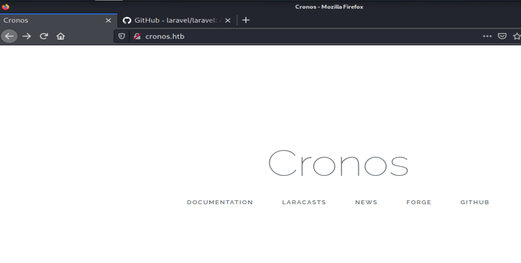
Task: Visit the NEWS link
Action: pyautogui.click(x=366, y=202)
